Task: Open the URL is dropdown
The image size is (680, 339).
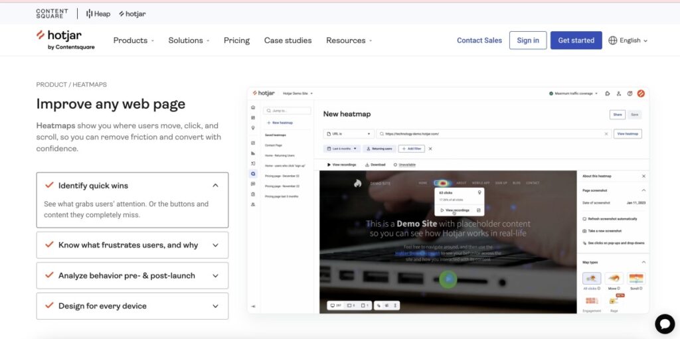Action: pyautogui.click(x=349, y=134)
